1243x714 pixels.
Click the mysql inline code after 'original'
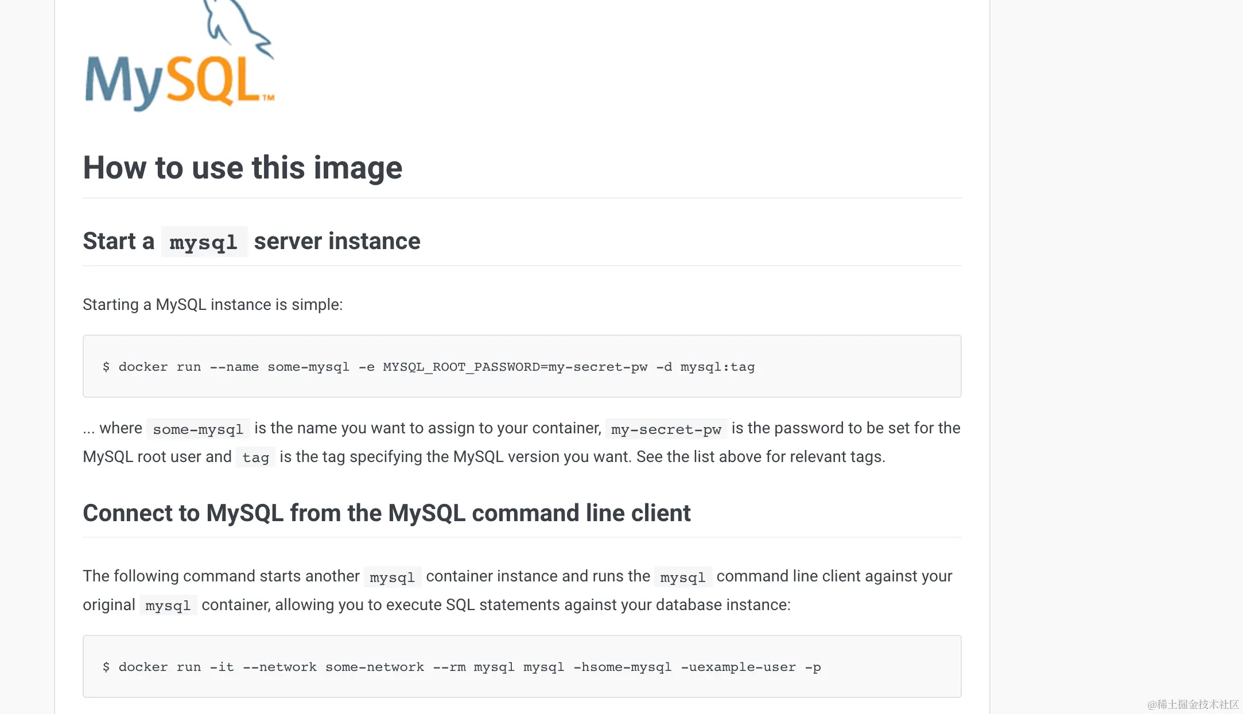168,606
